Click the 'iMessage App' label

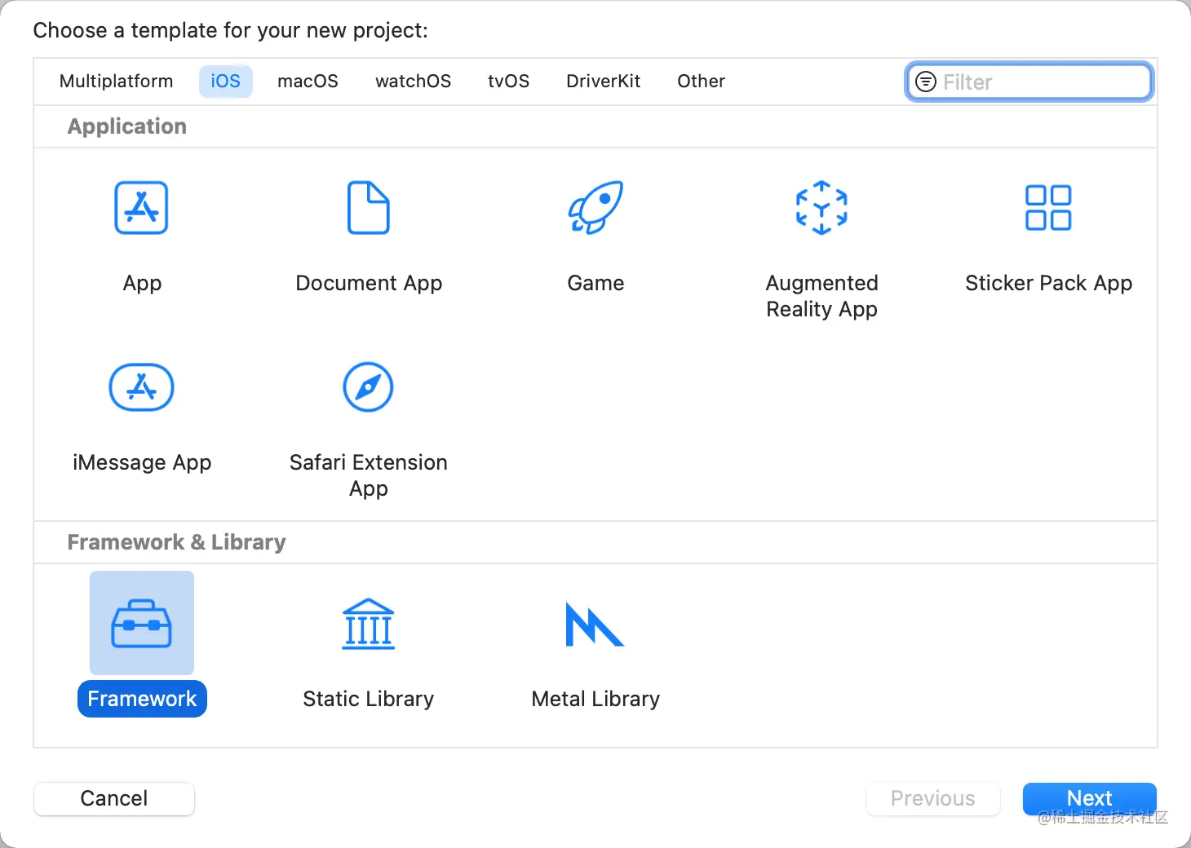(x=142, y=462)
